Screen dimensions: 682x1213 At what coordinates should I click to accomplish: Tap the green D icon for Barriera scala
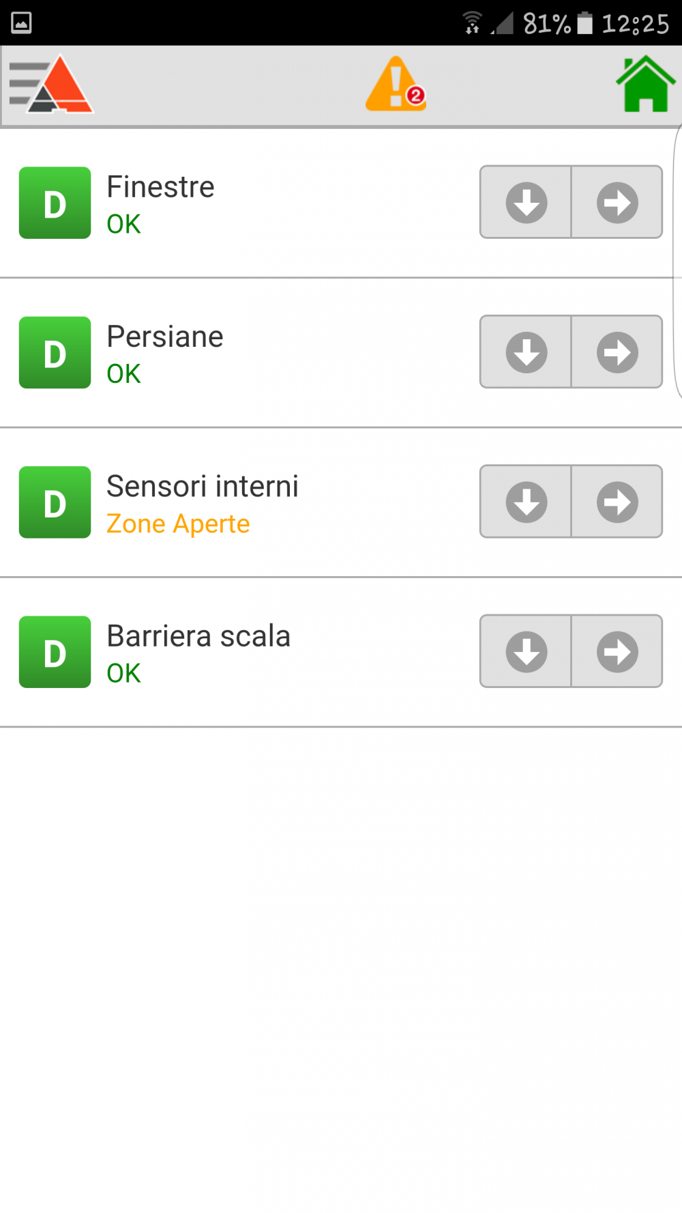click(55, 652)
